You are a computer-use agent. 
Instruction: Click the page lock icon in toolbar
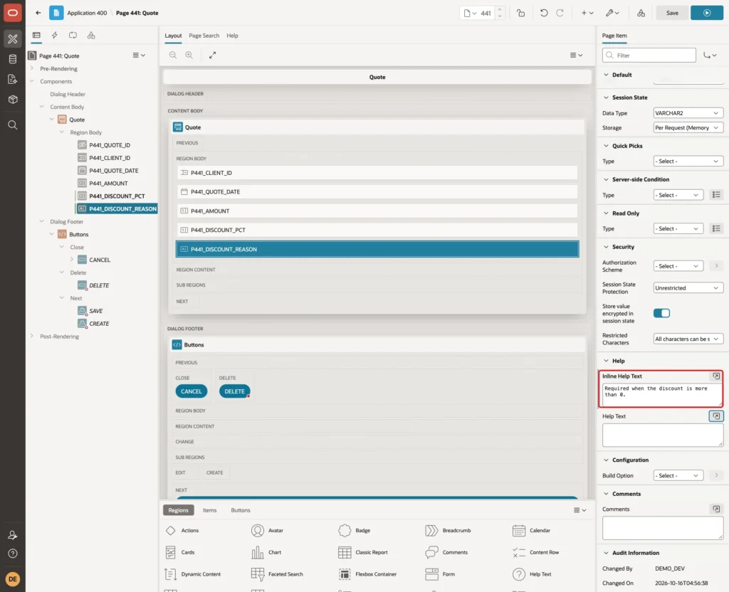pyautogui.click(x=520, y=13)
